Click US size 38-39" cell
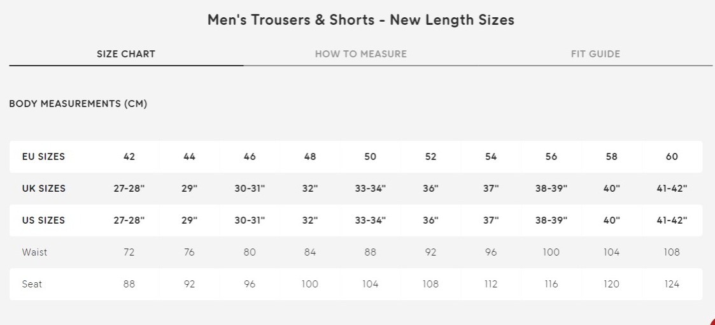The width and height of the screenshot is (715, 325). 551,220
